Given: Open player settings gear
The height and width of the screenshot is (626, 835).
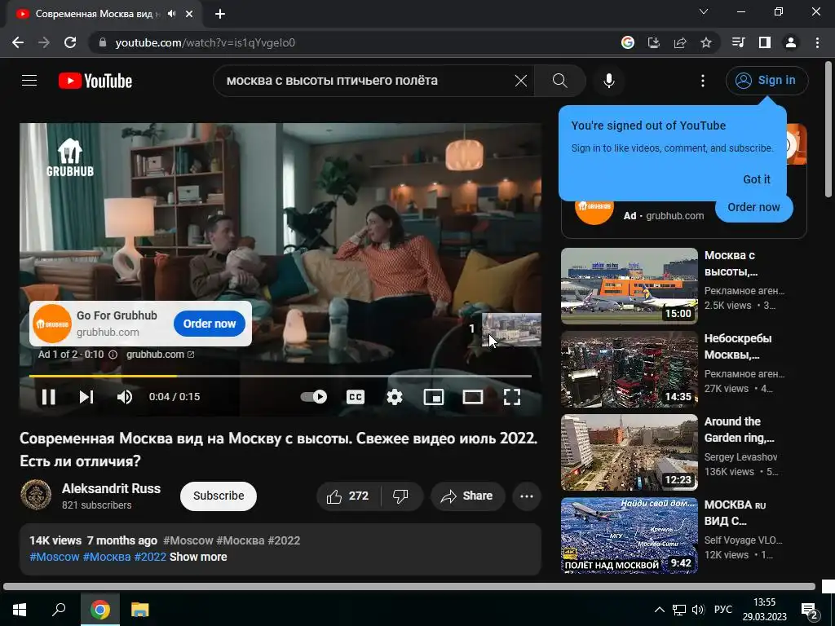Looking at the screenshot, I should [x=395, y=397].
